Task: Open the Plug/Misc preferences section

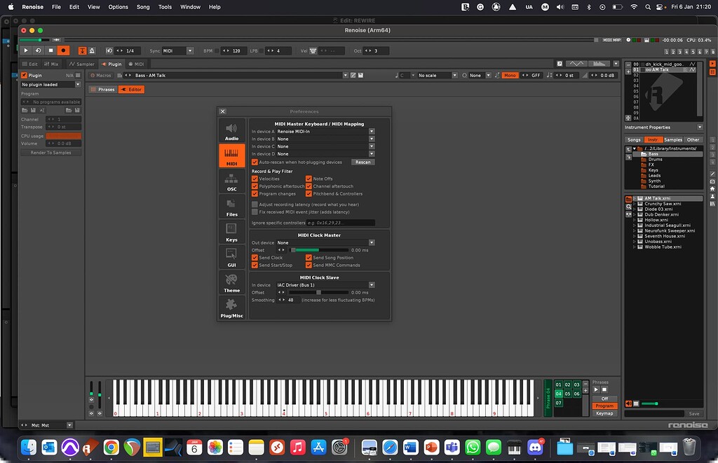Action: click(231, 308)
